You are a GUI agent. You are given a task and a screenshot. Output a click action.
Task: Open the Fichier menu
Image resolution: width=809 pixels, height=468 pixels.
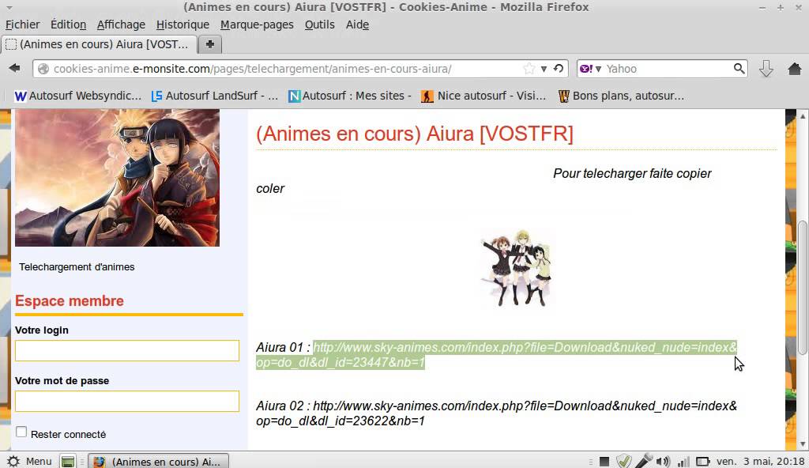(x=22, y=25)
